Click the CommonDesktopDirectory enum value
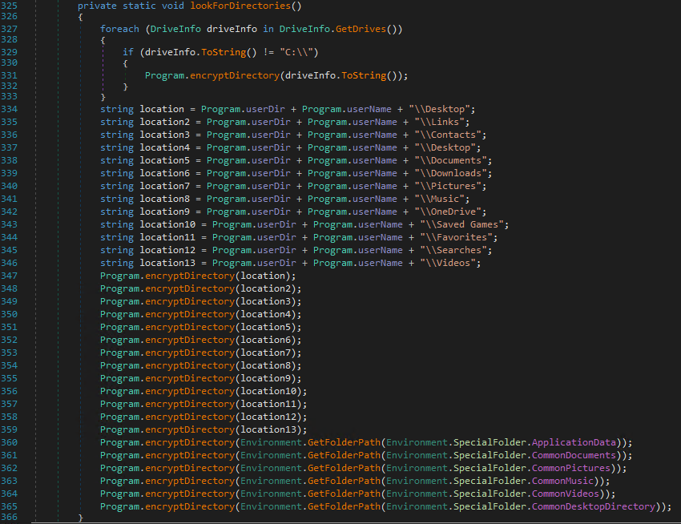 click(593, 506)
